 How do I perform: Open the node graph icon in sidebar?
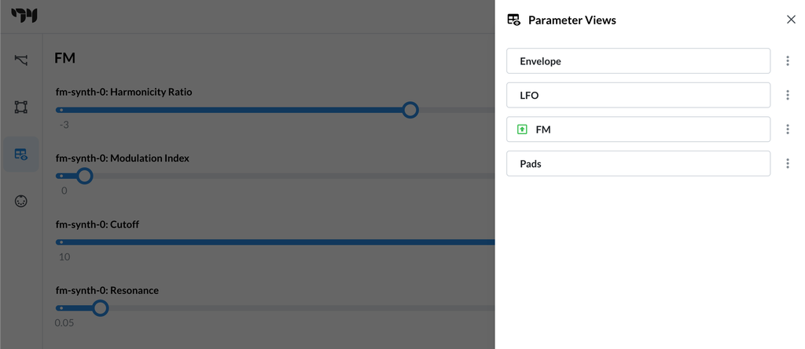point(21,107)
